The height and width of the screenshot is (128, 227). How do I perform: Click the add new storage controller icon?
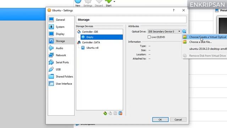point(105,113)
